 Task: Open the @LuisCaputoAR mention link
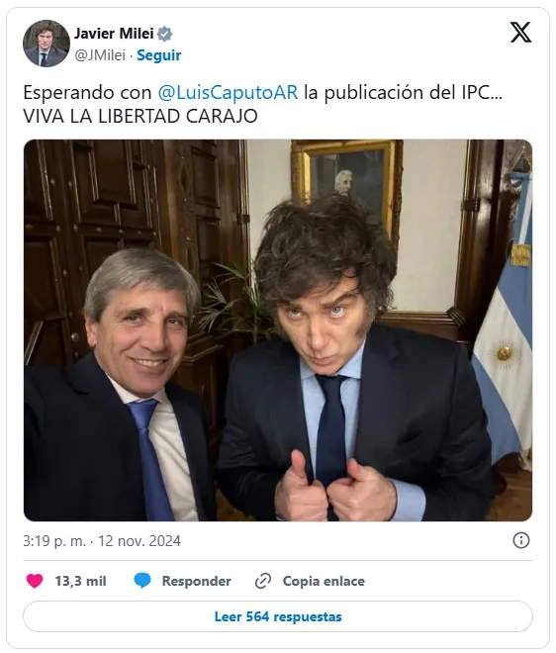click(x=228, y=92)
